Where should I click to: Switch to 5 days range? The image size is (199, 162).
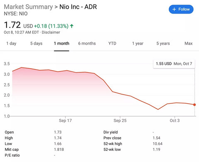click(x=36, y=43)
